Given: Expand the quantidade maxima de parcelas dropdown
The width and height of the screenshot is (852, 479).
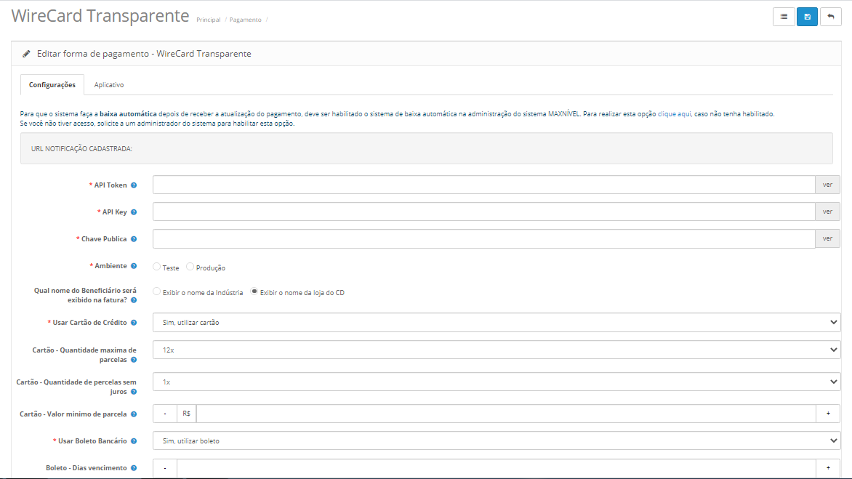Looking at the screenshot, I should pyautogui.click(x=496, y=350).
